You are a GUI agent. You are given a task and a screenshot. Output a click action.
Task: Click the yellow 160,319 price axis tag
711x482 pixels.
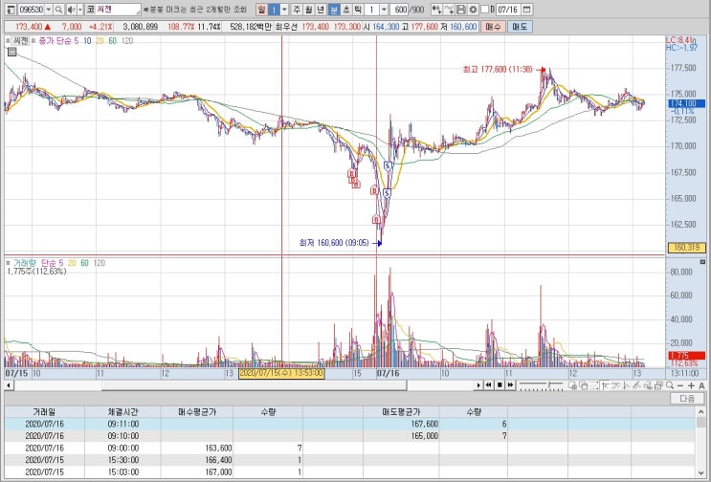point(686,248)
